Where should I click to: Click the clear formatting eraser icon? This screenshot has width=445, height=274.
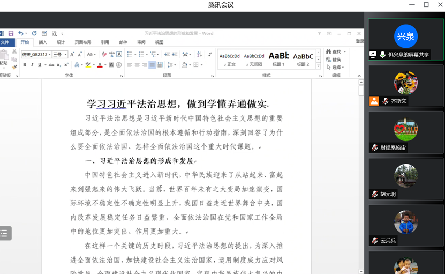[104, 54]
